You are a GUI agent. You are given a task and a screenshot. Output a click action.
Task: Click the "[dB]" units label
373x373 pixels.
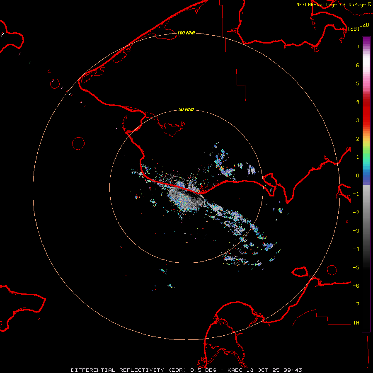click(354, 29)
